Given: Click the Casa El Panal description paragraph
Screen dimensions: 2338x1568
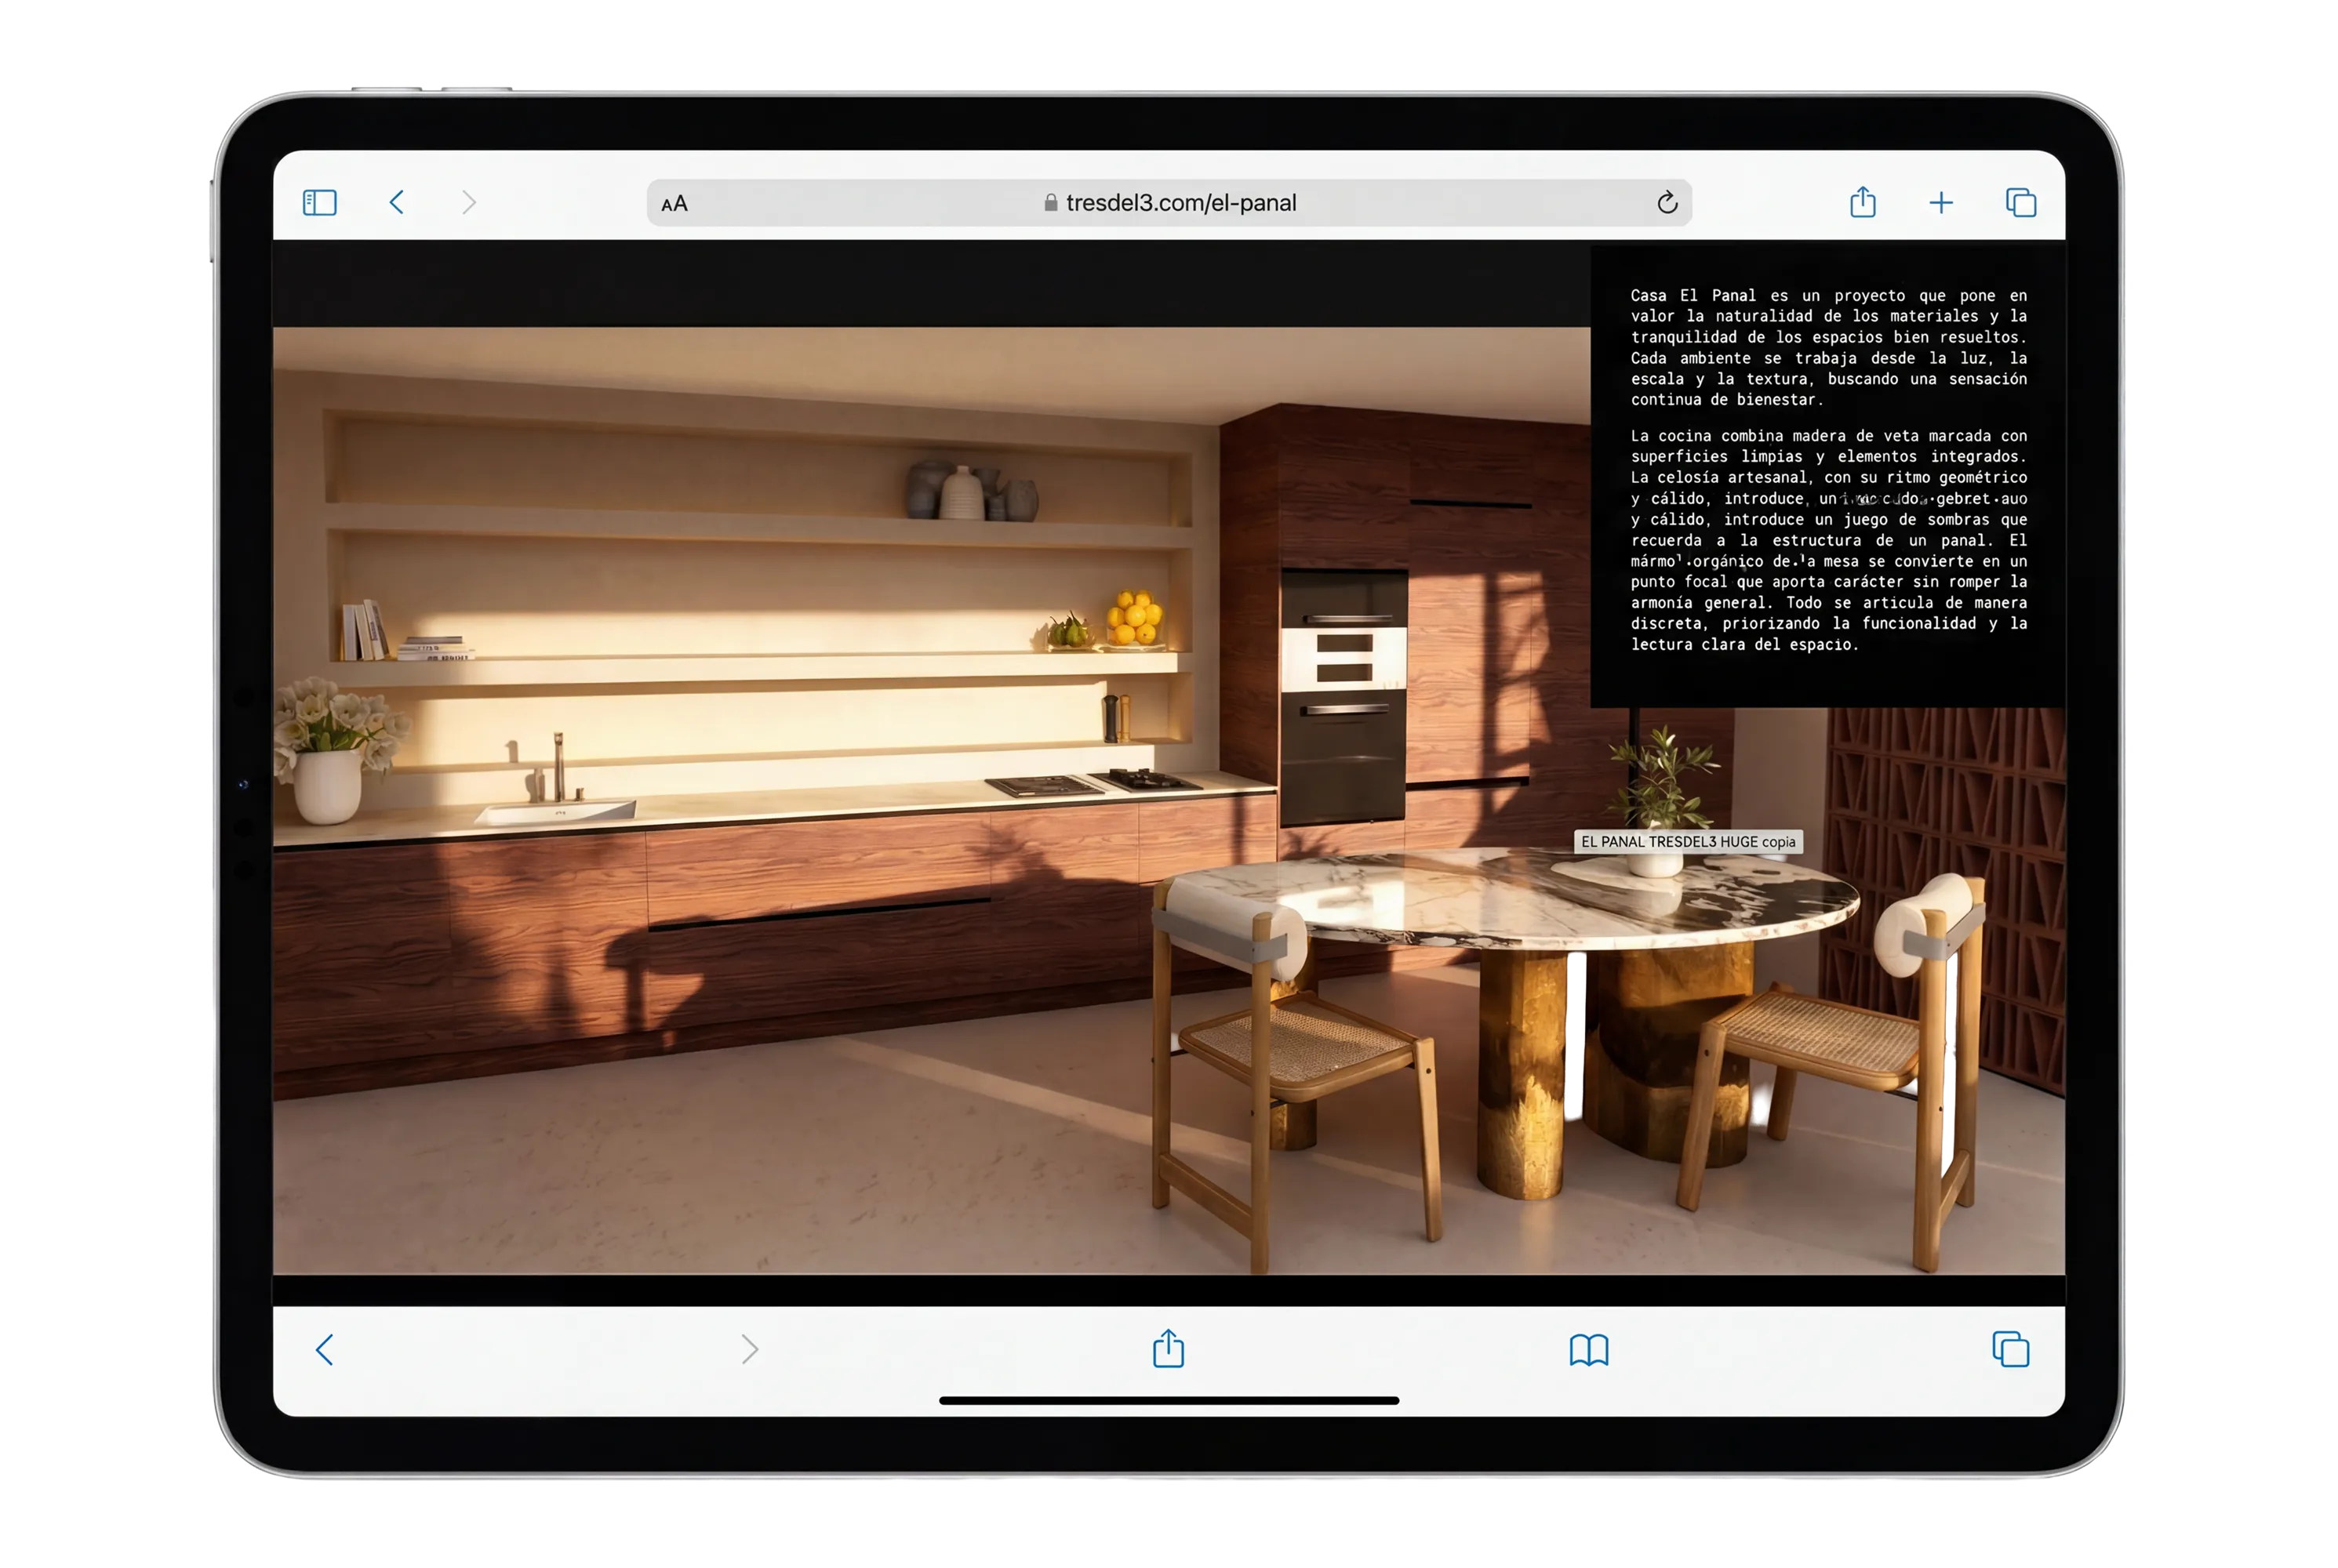Looking at the screenshot, I should [1827, 347].
